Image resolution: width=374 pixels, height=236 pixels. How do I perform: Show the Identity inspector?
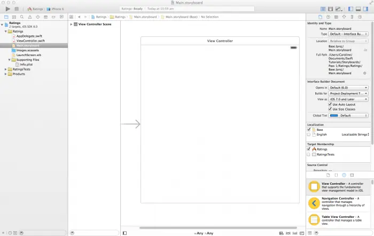click(x=336, y=17)
